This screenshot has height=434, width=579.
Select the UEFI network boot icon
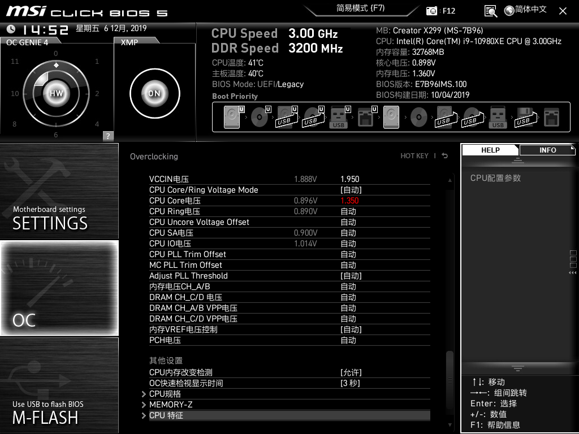(366, 118)
